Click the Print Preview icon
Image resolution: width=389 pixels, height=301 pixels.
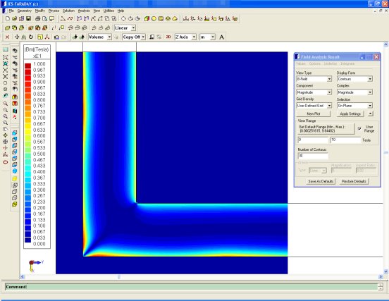44,18
